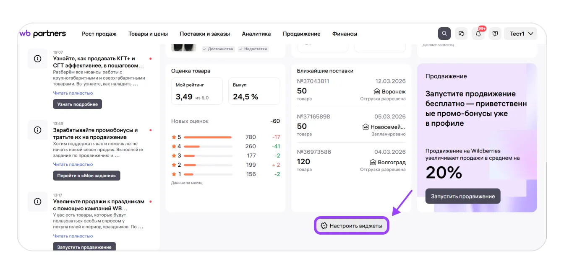
Task: Click info icon beside the 19:07 news item
Action: pyautogui.click(x=37, y=59)
